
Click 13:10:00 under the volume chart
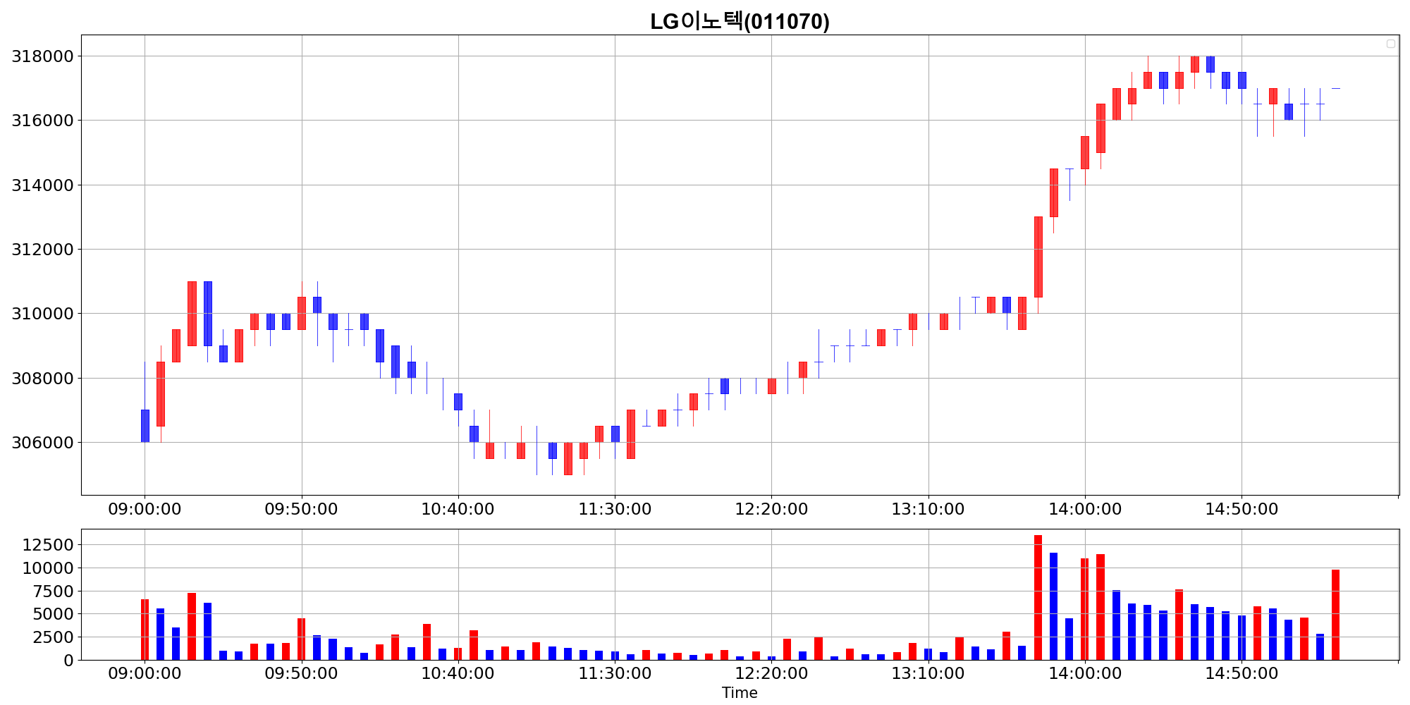928,673
